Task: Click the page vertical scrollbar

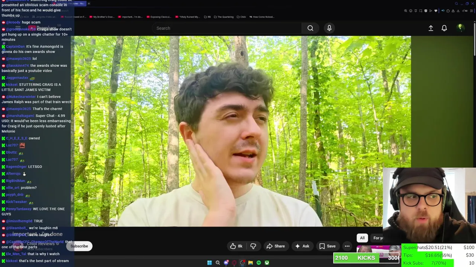Action: 474,39
